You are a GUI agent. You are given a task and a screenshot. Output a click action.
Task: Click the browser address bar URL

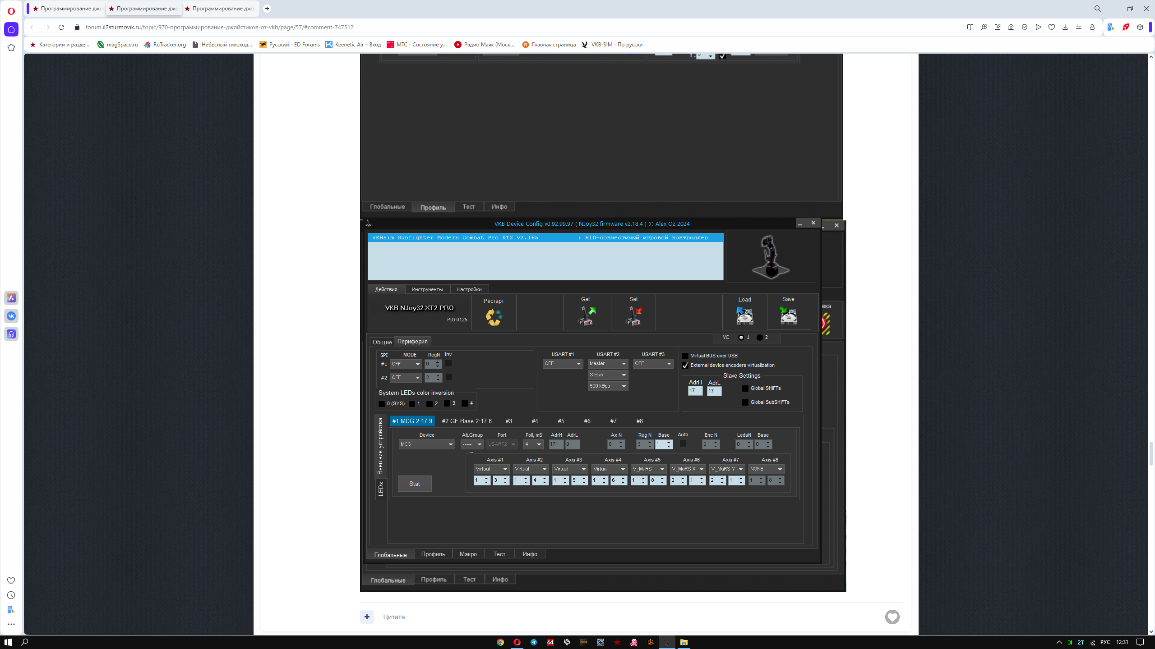pos(220,27)
